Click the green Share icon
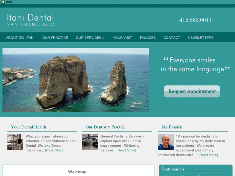The image size is (235, 176). coord(2,2)
